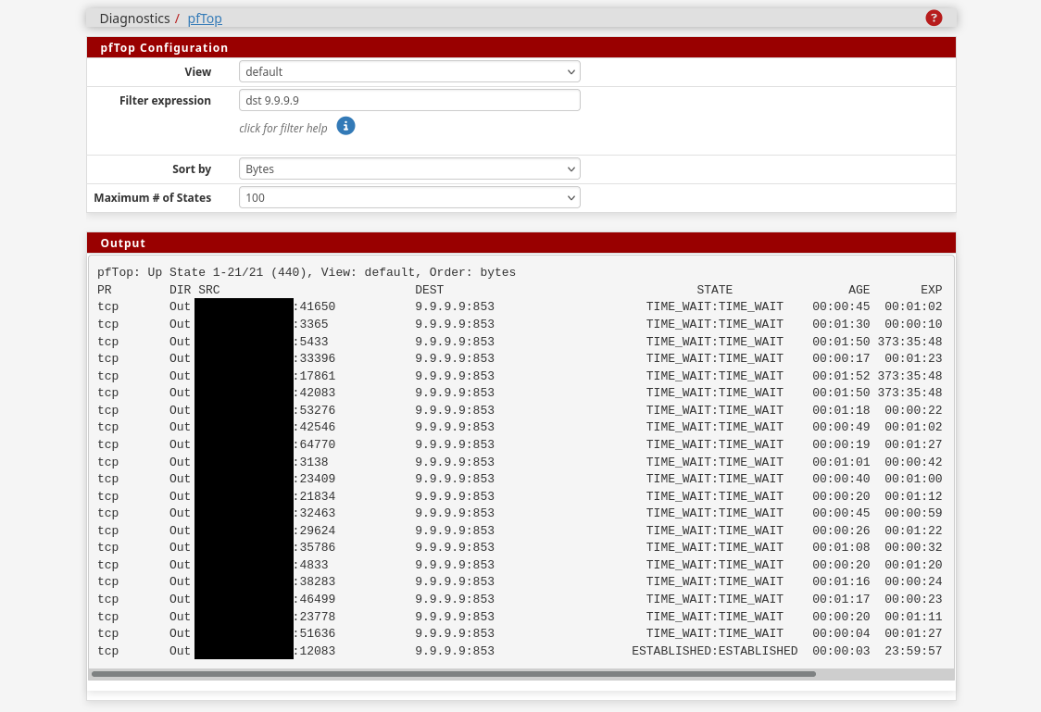This screenshot has height=712, width=1041.
Task: Click source port :29624 in output
Action: coord(315,531)
